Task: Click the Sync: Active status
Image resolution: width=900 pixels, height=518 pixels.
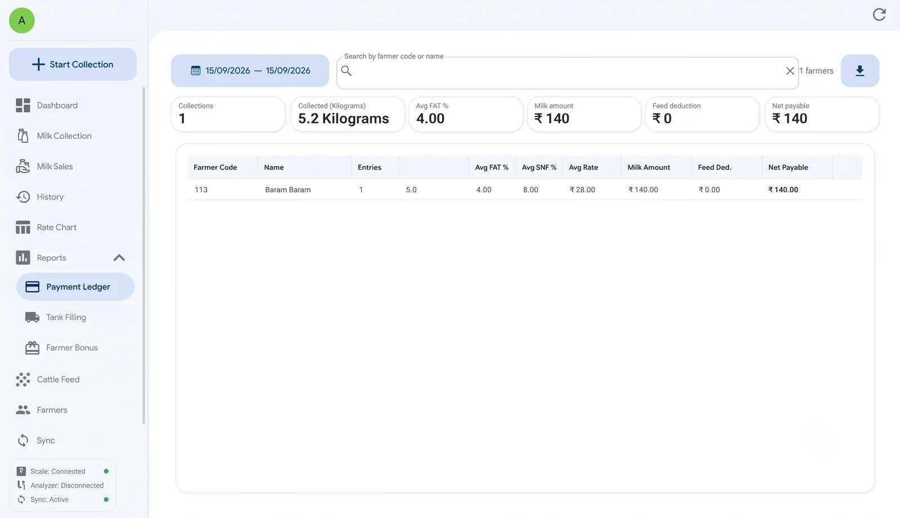Action: (x=62, y=499)
